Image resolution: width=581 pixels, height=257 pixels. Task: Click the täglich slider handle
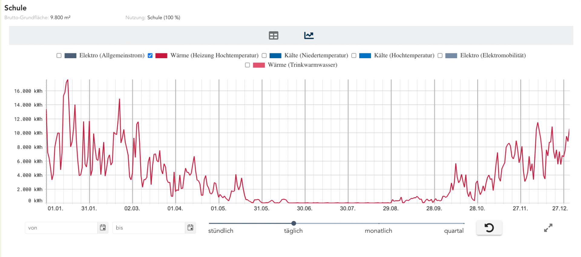tap(294, 223)
